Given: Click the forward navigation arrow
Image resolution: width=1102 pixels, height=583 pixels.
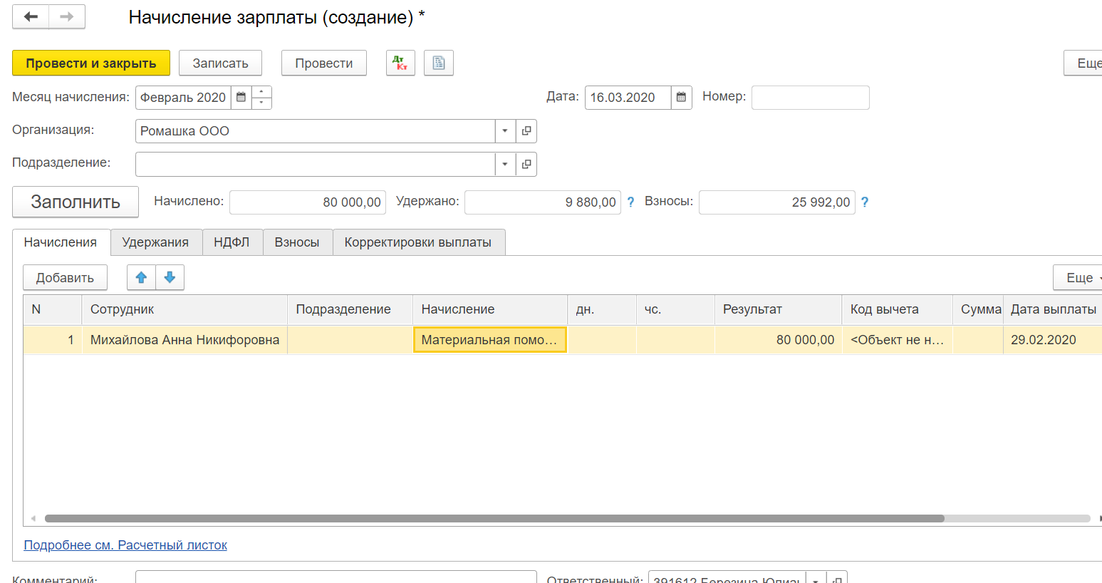Looking at the screenshot, I should pos(67,17).
